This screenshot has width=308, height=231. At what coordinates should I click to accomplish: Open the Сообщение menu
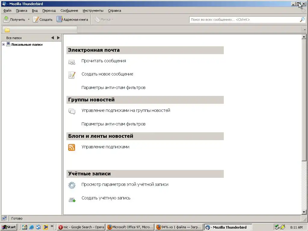tap(69, 11)
